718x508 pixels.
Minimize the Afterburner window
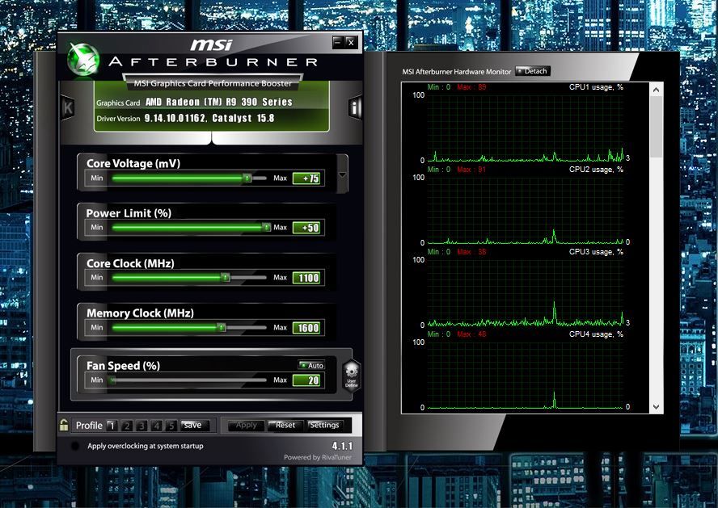click(338, 43)
